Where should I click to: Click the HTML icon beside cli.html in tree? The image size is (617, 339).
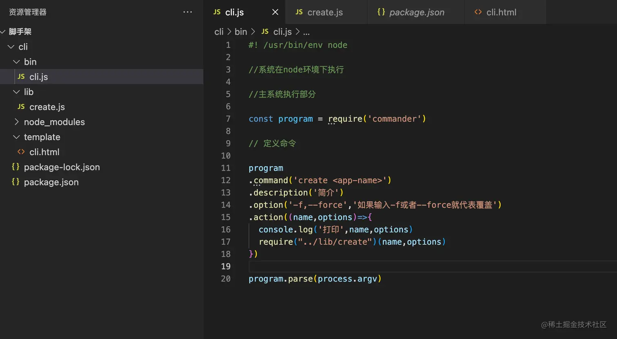tap(21, 152)
